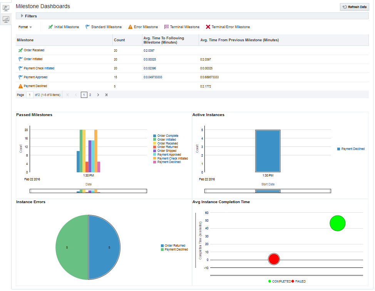Click the FAILED legend entry
This screenshot has width=375, height=291.
click(298, 281)
